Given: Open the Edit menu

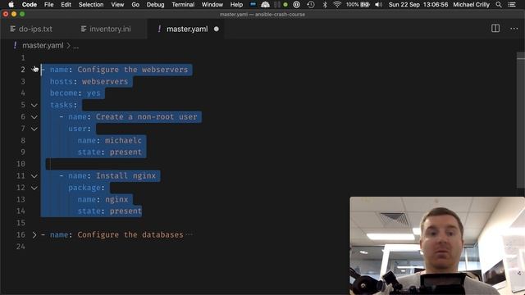Looking at the screenshot, I should pyautogui.click(x=66, y=4).
